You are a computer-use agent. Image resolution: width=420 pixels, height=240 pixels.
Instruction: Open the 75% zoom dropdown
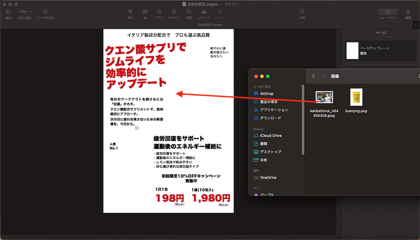coord(25,12)
